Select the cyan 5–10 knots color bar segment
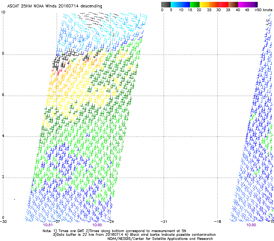This screenshot has width=274, height=241. (x=176, y=4)
